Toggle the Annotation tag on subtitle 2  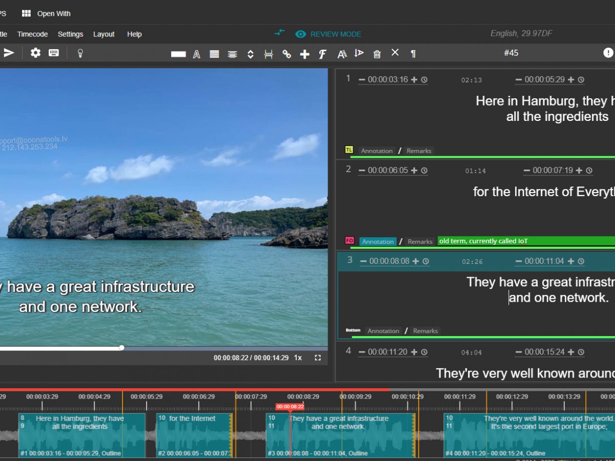378,241
